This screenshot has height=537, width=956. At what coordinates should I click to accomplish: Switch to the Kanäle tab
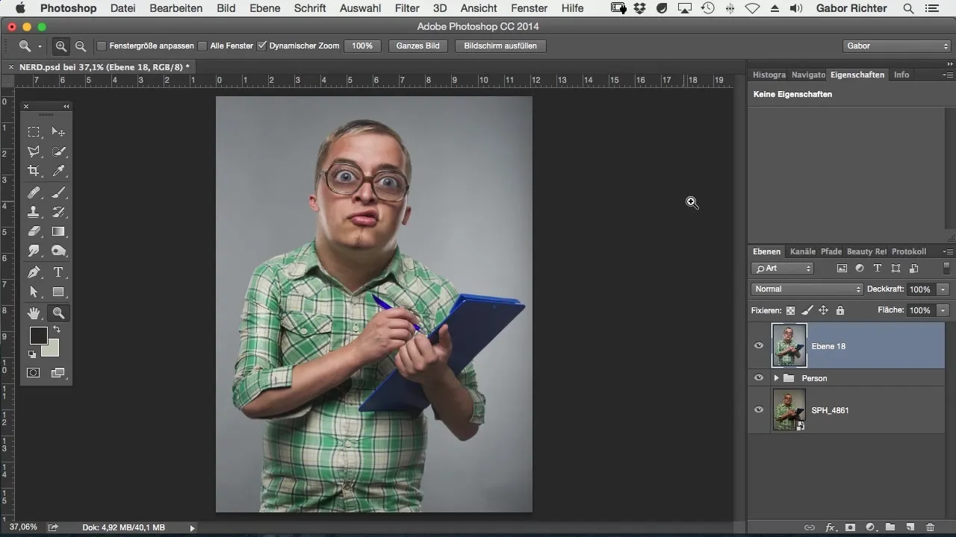[803, 252]
